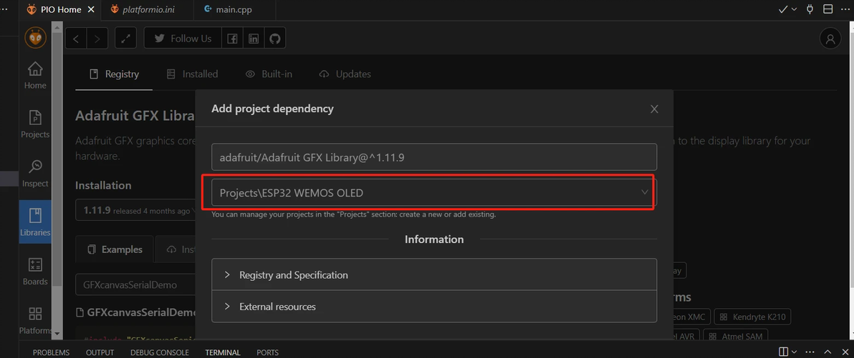Close the Add project dependency dialog
Screen dimensions: 854x358
(x=654, y=109)
